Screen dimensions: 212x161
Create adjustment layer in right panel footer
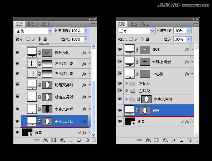tap(165, 140)
